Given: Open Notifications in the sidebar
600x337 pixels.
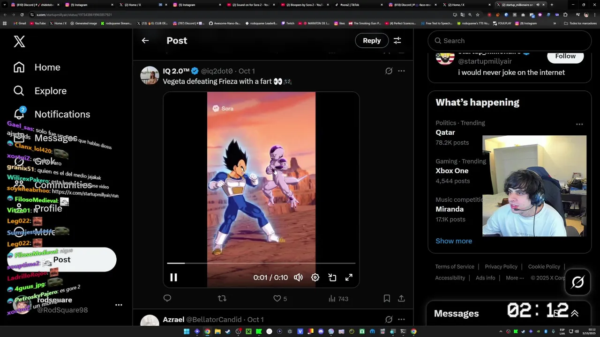Looking at the screenshot, I should click(x=52, y=114).
